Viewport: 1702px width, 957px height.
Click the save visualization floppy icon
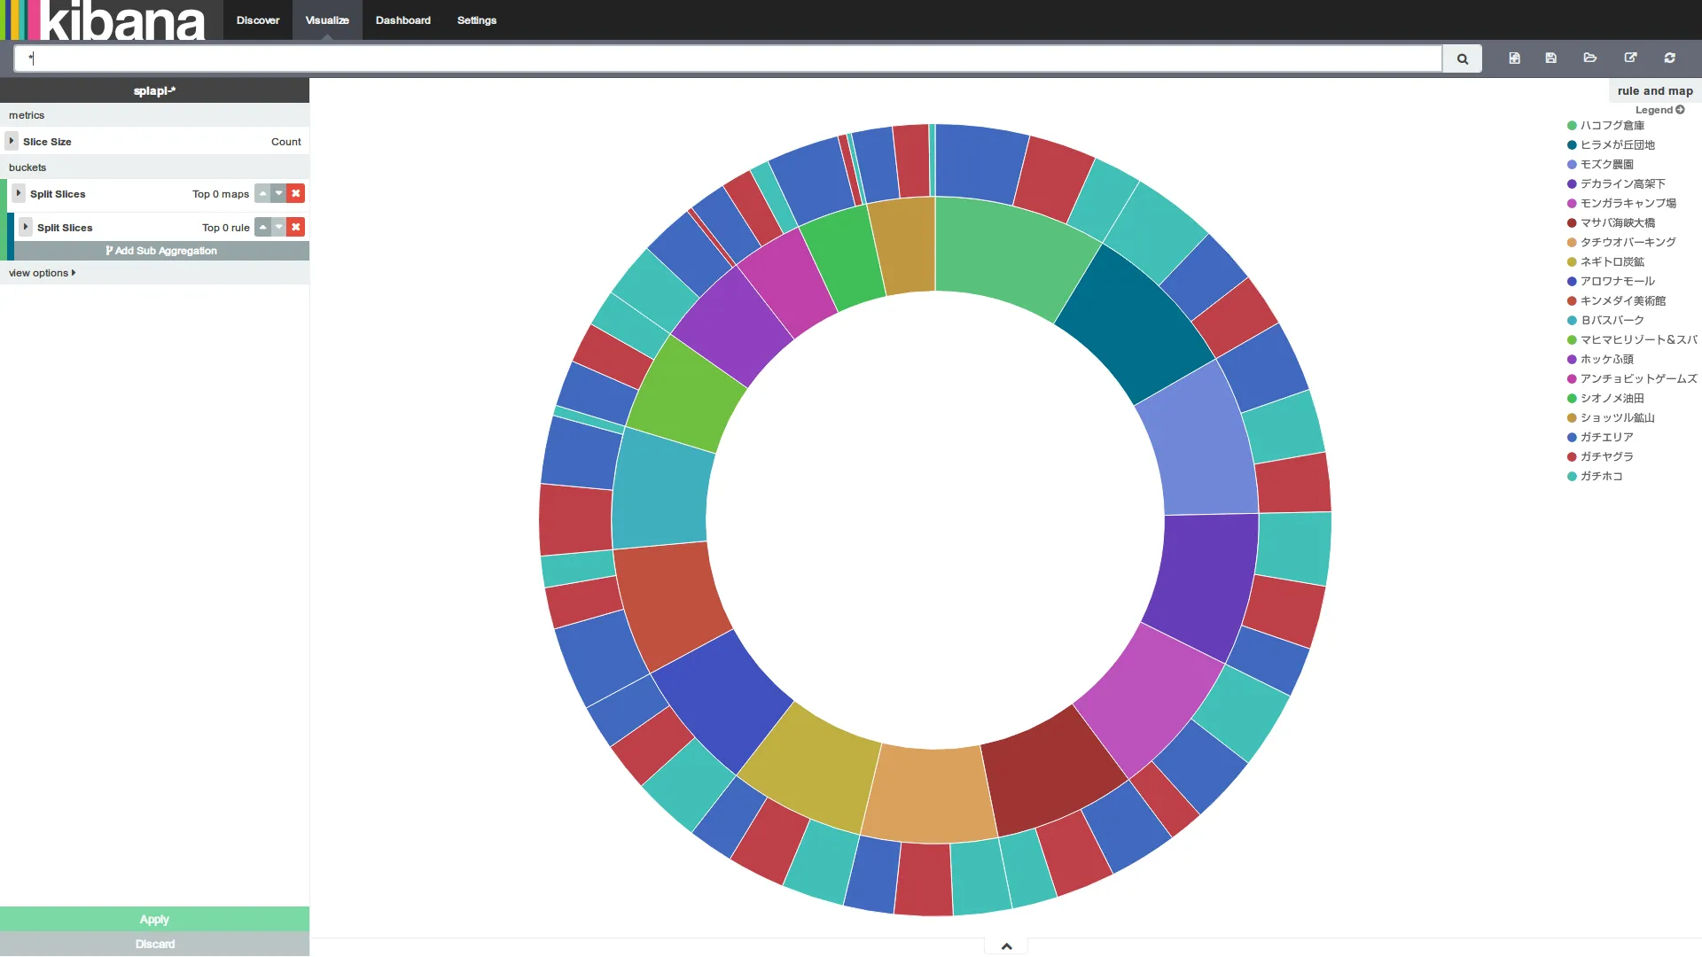(1550, 58)
